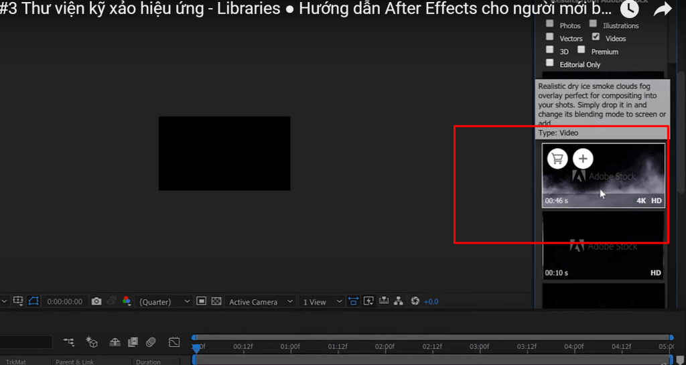
Task: Check the Illustrations filter
Action: 593,23
